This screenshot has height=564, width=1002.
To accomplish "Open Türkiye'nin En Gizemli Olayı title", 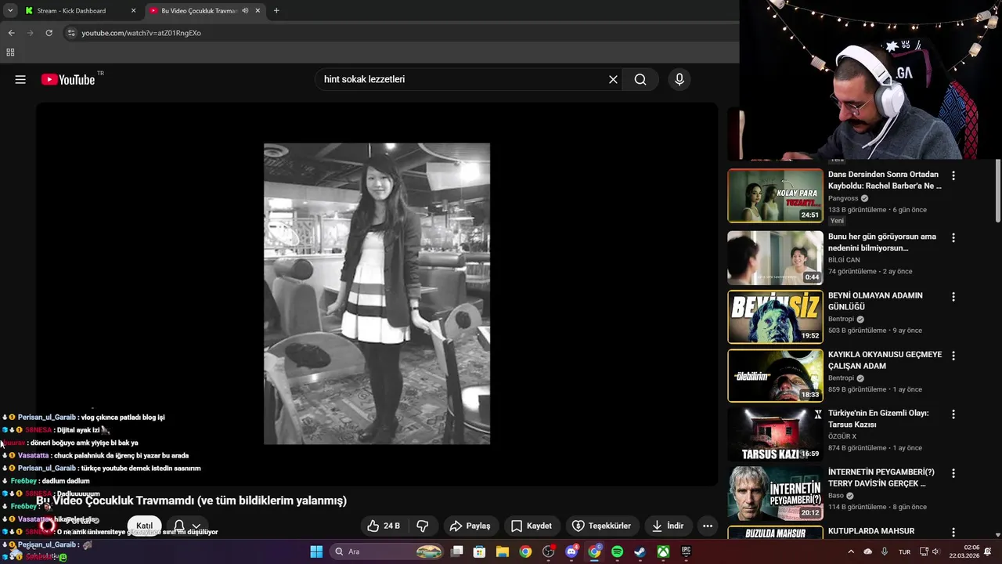I will point(878,418).
